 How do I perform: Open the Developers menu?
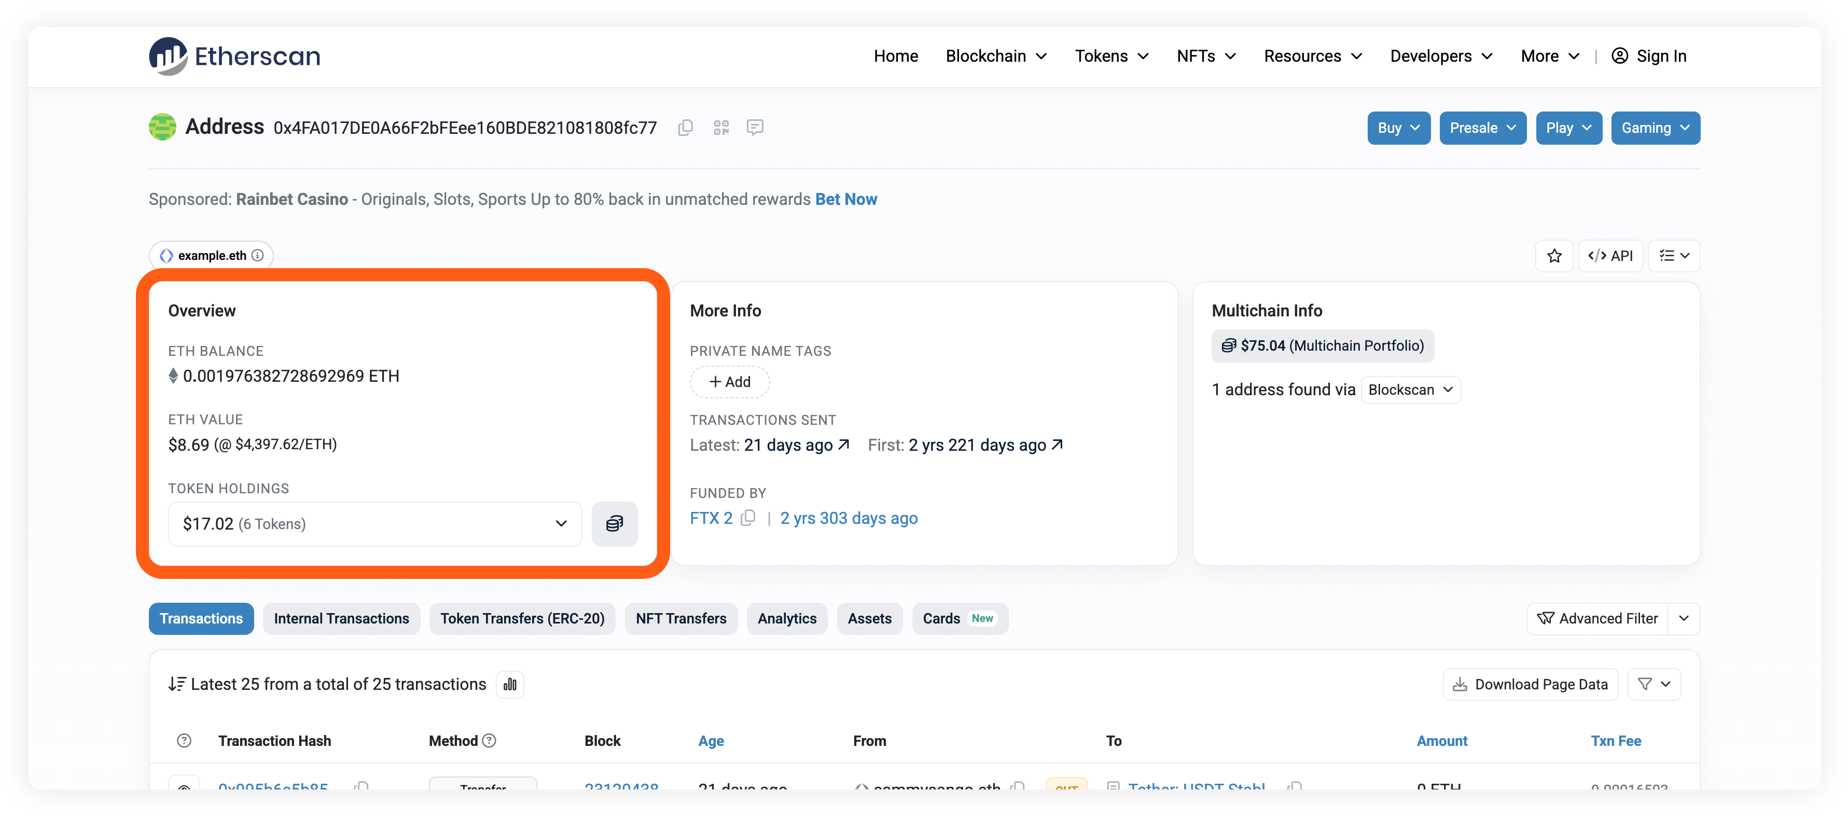click(1440, 56)
